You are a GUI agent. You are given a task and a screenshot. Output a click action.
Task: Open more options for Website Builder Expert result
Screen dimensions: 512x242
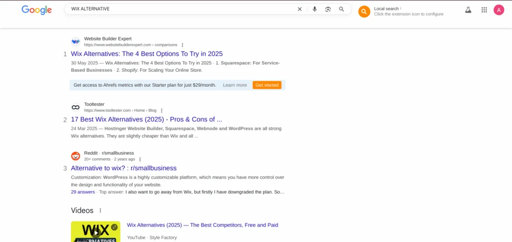point(182,45)
